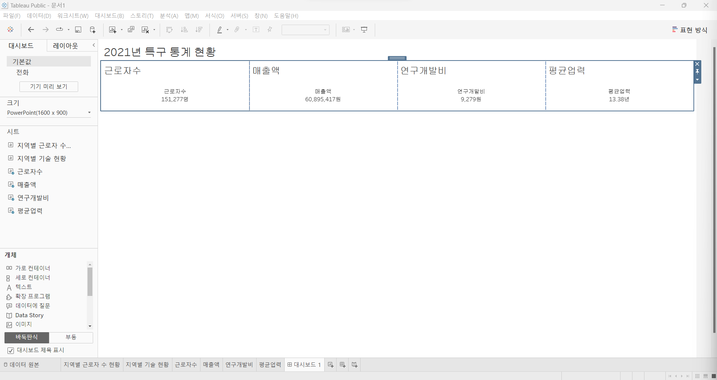Expand the replay animation dropdown arrow
This screenshot has height=380, width=717.
[68, 30]
